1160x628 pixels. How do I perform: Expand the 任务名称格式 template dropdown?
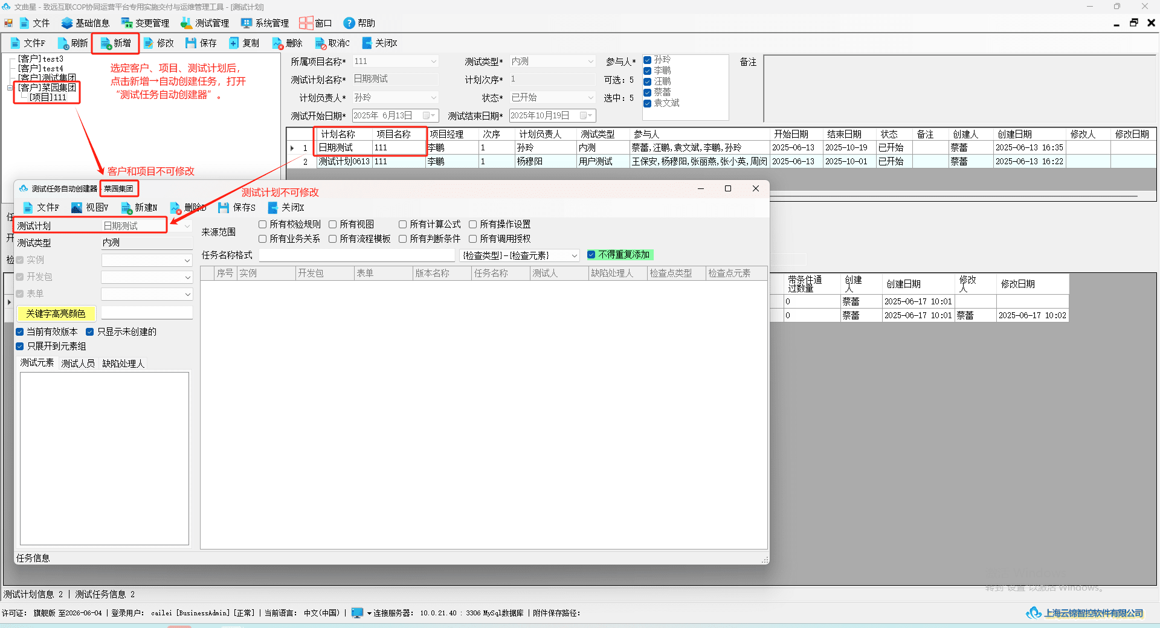click(x=573, y=256)
